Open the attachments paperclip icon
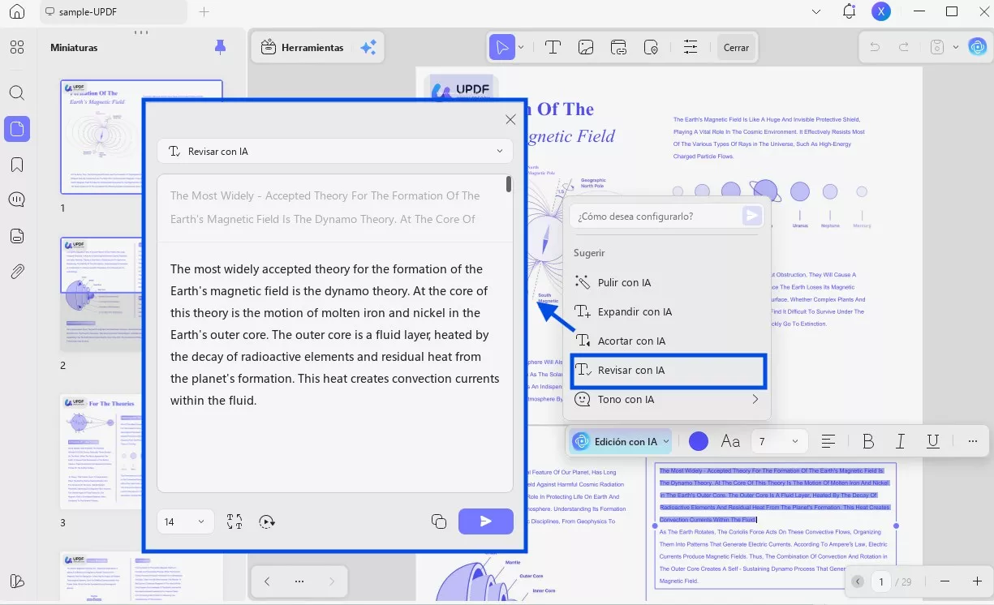The width and height of the screenshot is (994, 605). (17, 272)
